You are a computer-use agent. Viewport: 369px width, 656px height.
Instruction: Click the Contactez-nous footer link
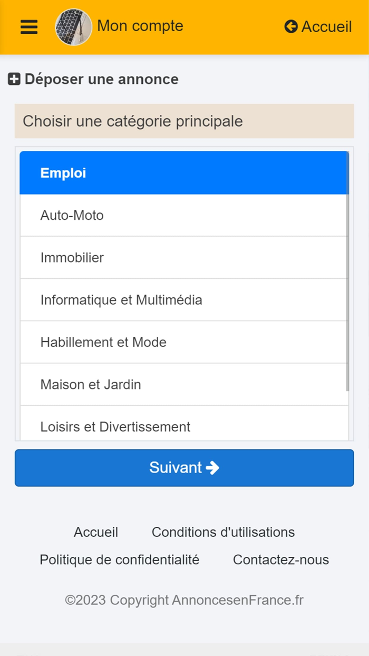click(x=281, y=559)
